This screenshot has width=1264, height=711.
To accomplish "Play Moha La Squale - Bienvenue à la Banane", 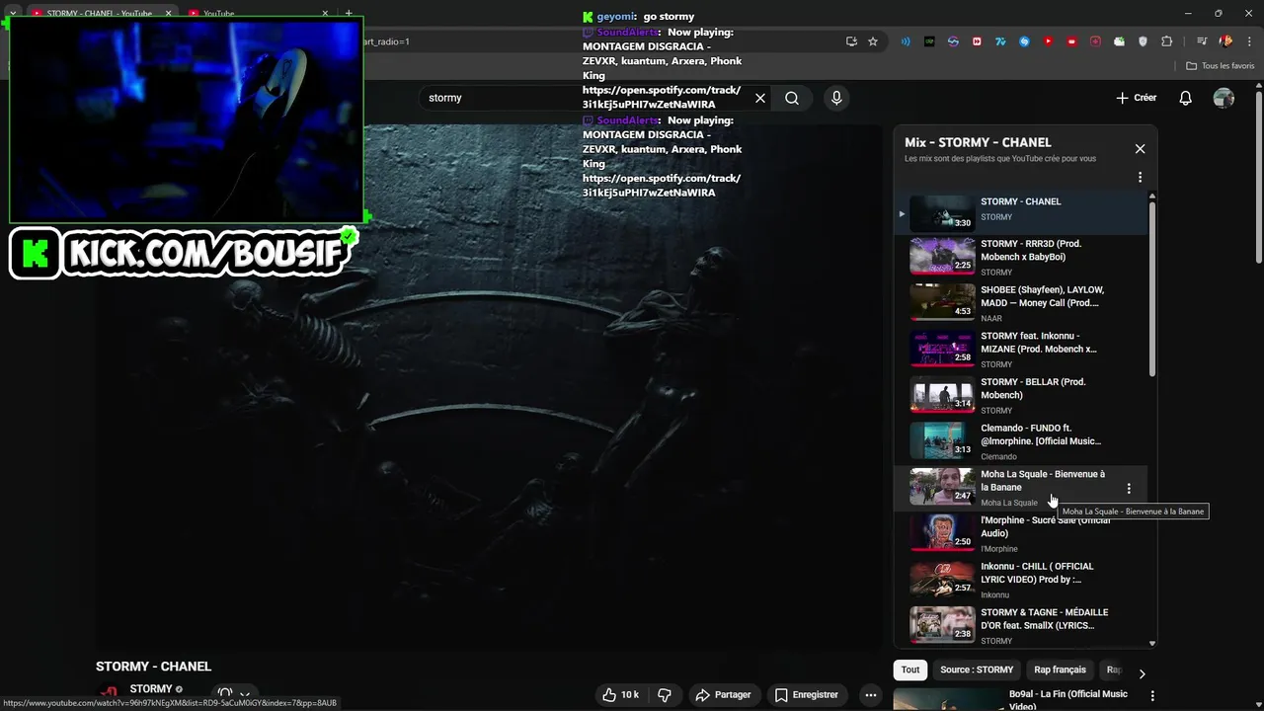I will 1021,488.
